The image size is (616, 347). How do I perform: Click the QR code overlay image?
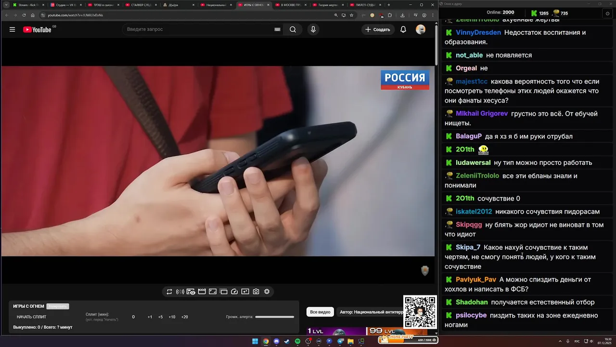[x=420, y=312]
